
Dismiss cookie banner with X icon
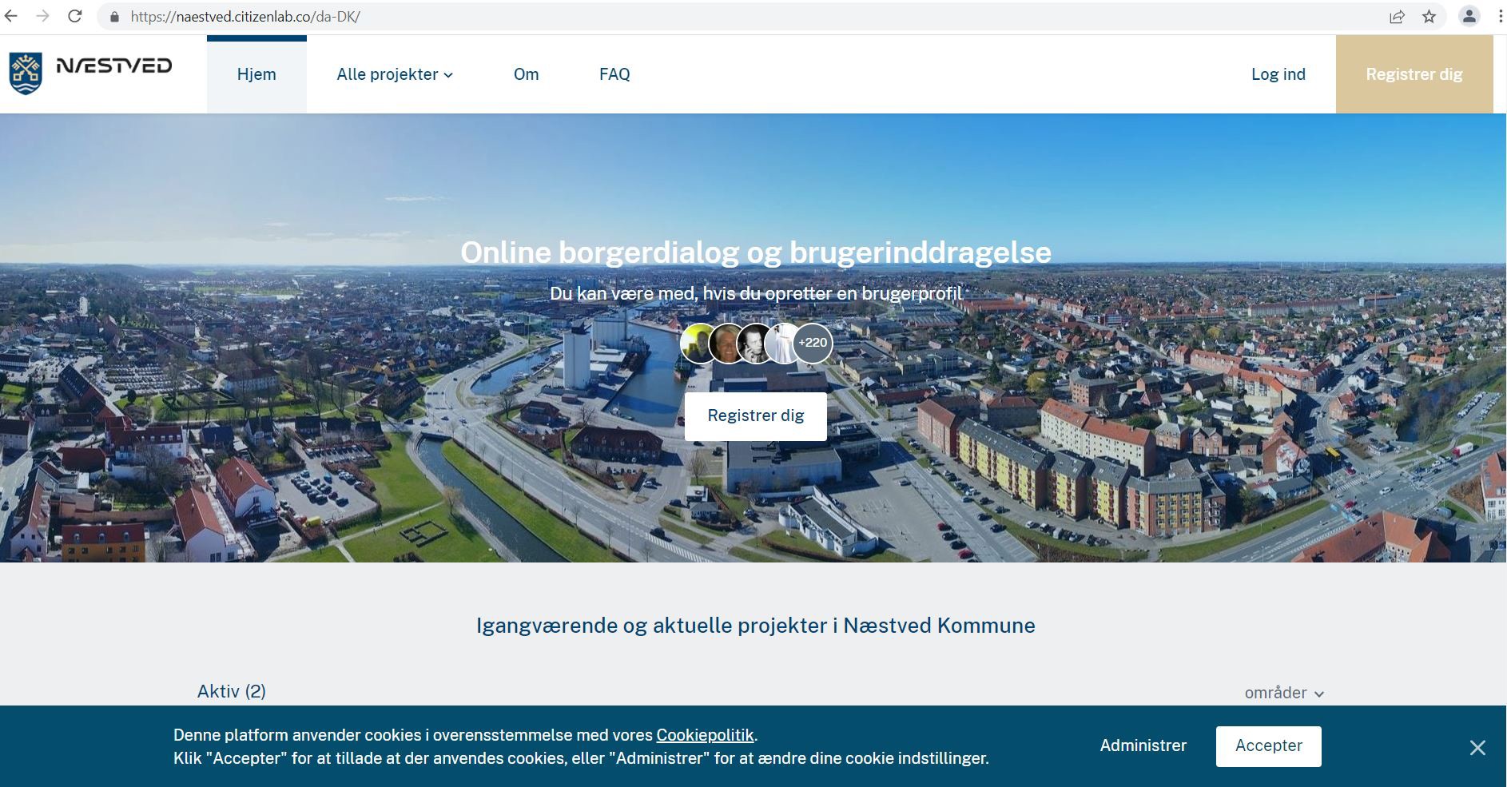point(1477,747)
